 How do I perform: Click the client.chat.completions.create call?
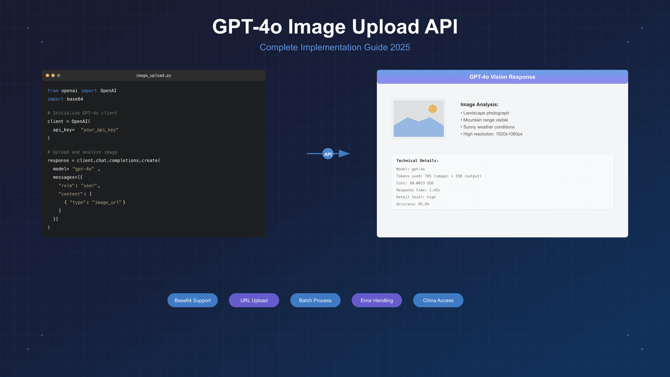pyautogui.click(x=119, y=160)
